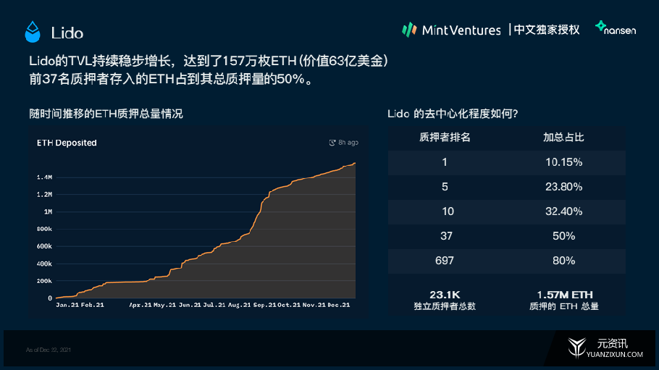Click the rank '1' table cell
Screen dimensions: 659x370
tap(445, 162)
